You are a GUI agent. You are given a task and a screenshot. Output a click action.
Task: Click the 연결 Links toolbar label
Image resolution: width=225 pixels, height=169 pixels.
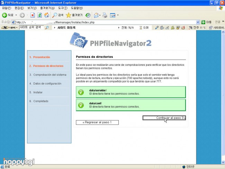tap(217, 22)
